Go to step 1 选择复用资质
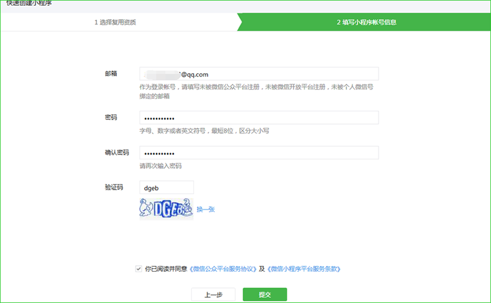Image resolution: width=491 pixels, height=303 pixels. (x=116, y=23)
